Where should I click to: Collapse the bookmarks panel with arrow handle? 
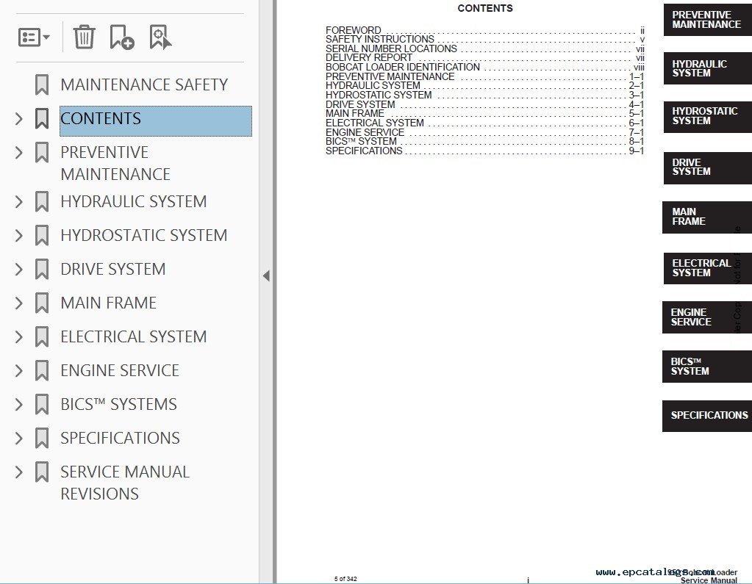[266, 276]
